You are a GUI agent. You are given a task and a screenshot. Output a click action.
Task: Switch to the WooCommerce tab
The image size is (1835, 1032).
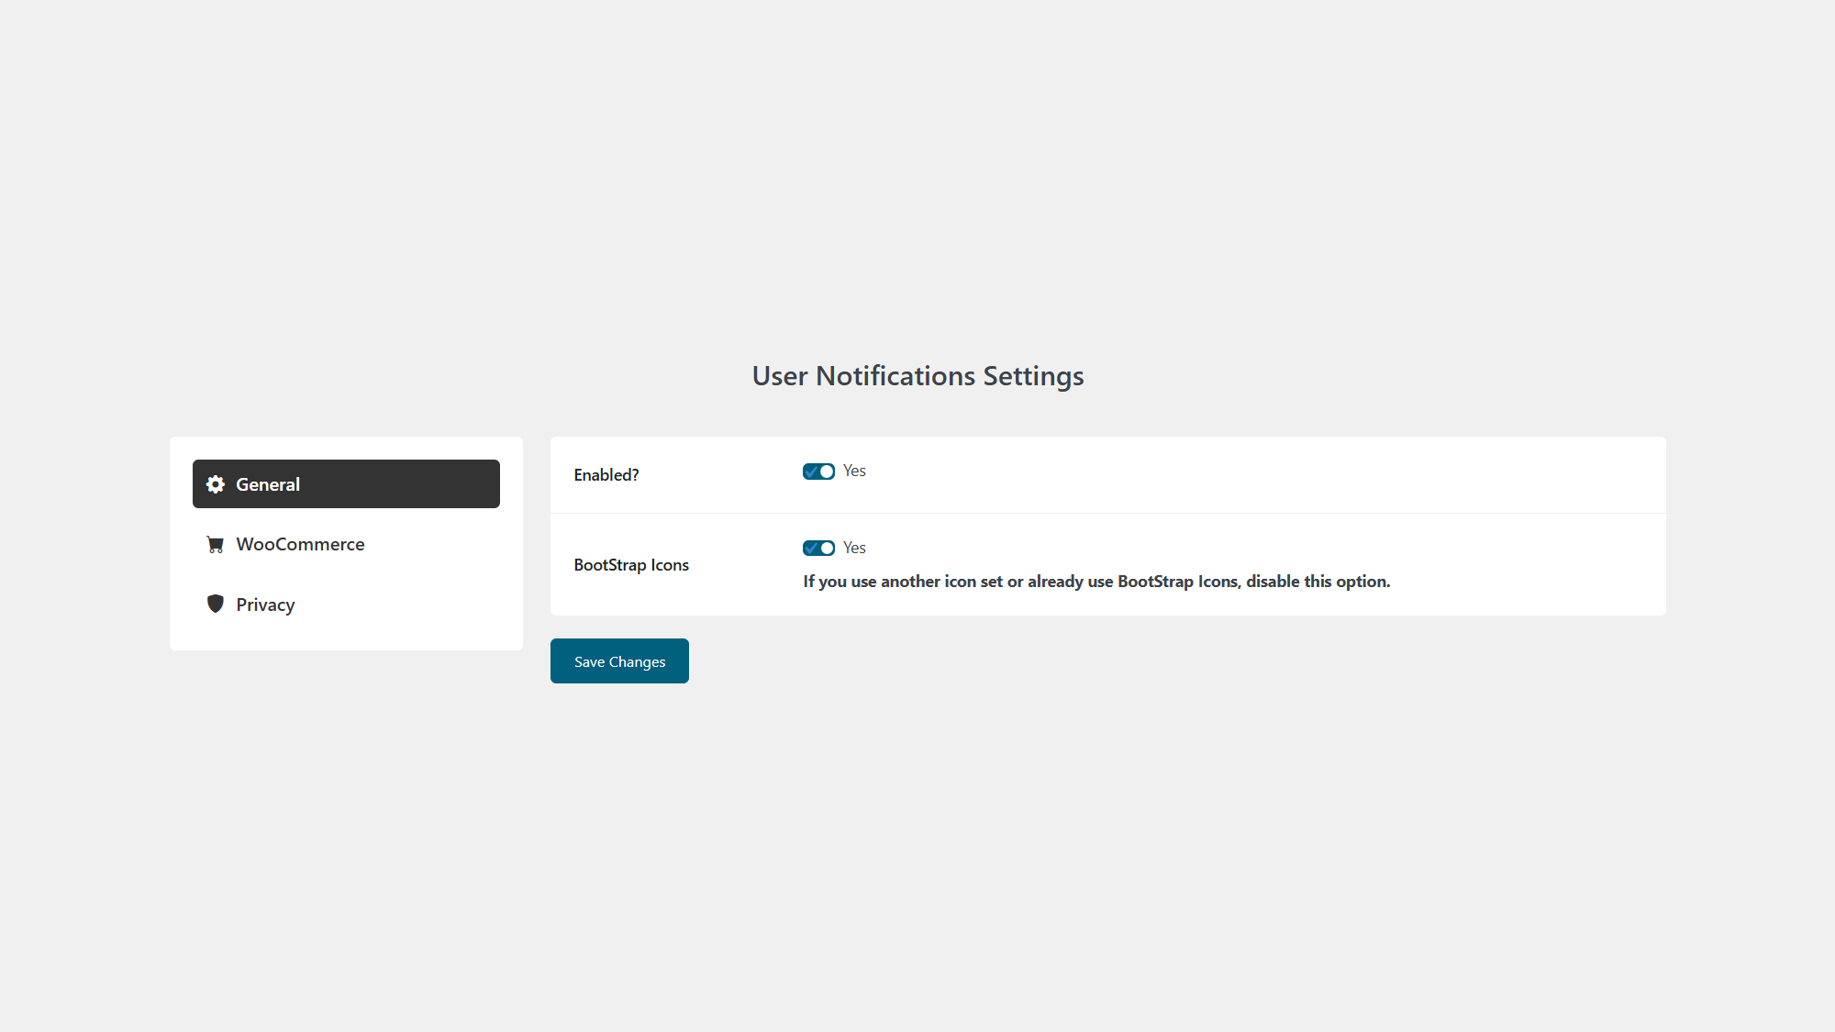tap(346, 544)
